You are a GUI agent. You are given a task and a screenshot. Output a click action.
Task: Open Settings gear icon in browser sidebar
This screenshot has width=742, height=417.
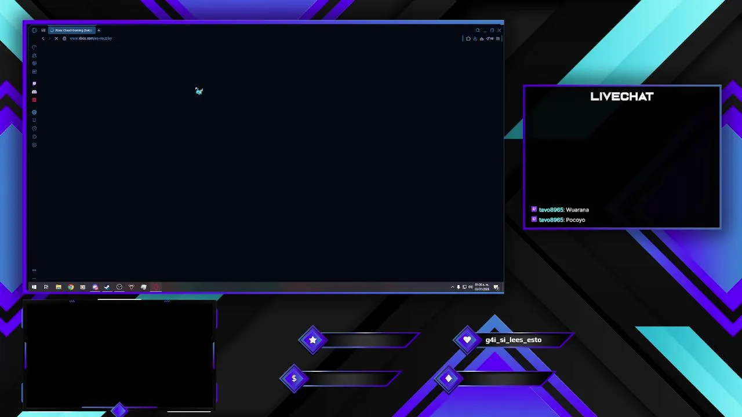[34, 145]
